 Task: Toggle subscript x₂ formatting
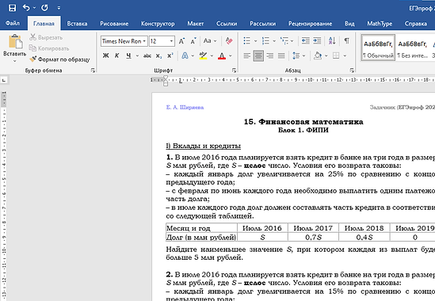pos(158,55)
